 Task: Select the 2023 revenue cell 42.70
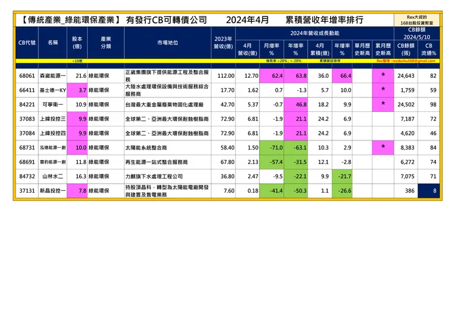[x=223, y=105]
